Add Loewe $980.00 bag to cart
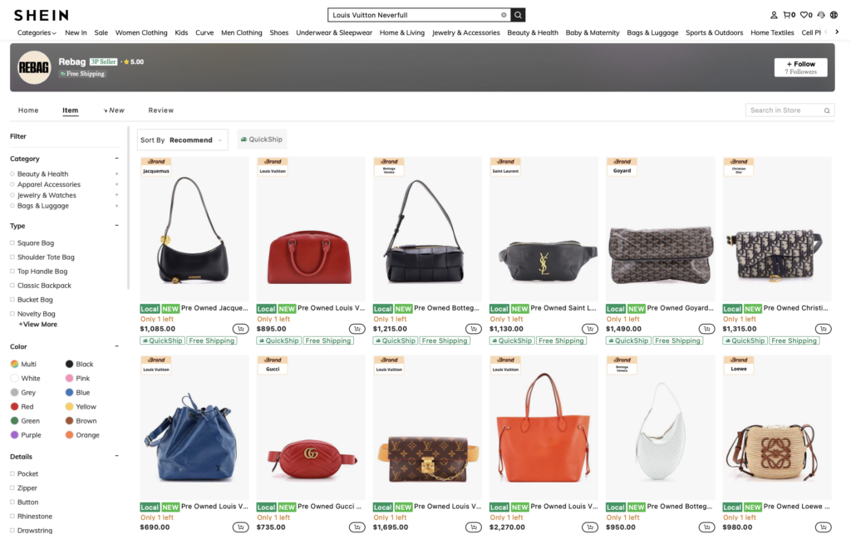Viewport: 851px width, 534px height. click(x=824, y=527)
